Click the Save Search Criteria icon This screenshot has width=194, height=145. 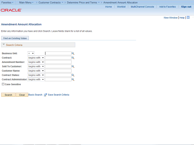(45, 95)
